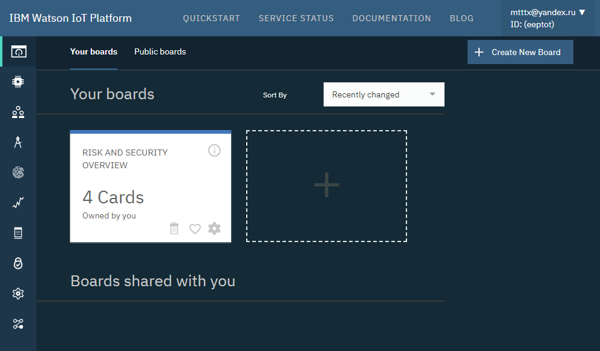Open Settings gear in the sidebar
Viewport: 600px width, 351px height.
pyautogui.click(x=18, y=294)
